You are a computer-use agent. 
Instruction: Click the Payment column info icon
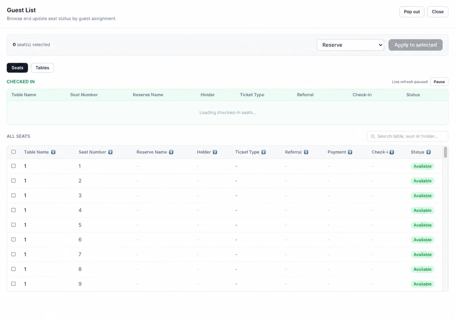(x=350, y=152)
